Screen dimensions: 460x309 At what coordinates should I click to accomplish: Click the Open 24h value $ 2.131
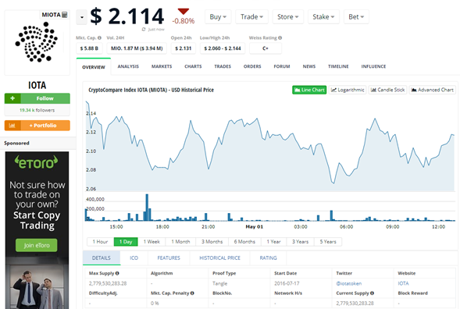[184, 48]
